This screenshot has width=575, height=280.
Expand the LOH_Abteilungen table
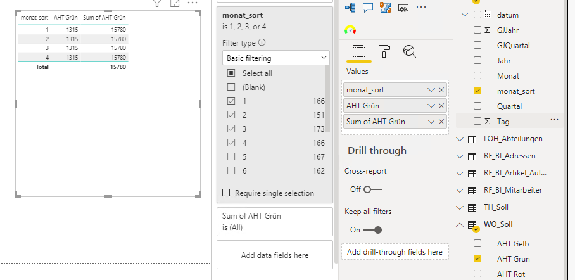pos(460,139)
